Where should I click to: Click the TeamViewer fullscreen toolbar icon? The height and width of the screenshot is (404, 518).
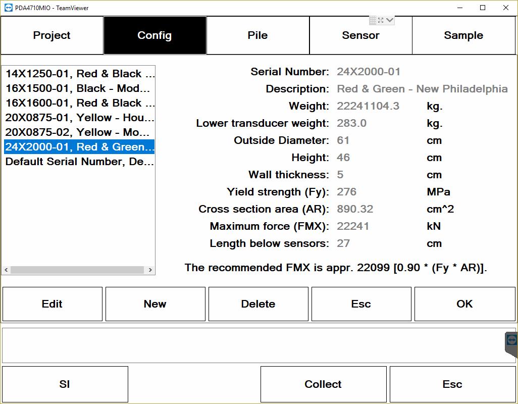coord(381,20)
